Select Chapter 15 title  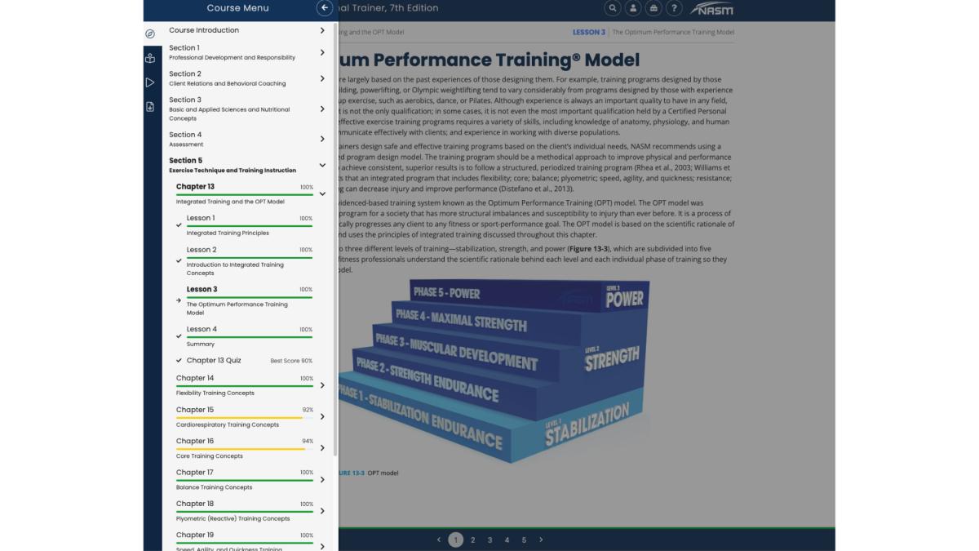(x=195, y=410)
